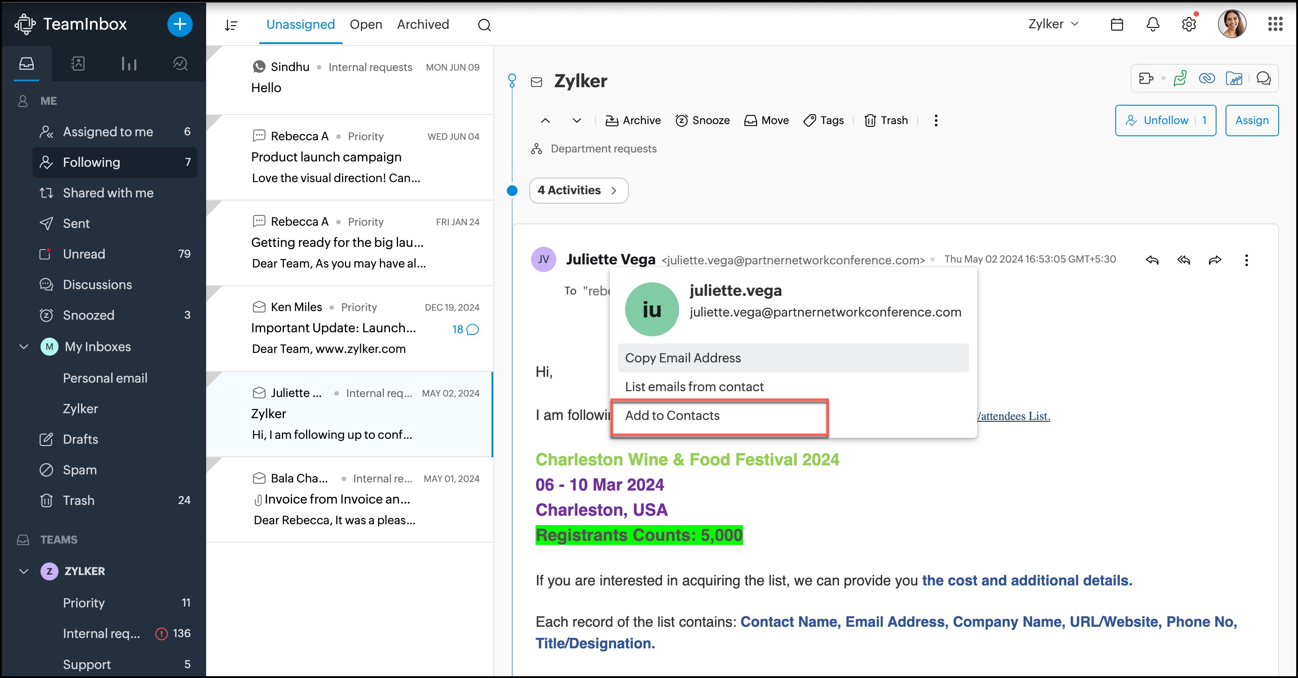
Task: Open the calendar icon in top bar
Action: (1117, 24)
